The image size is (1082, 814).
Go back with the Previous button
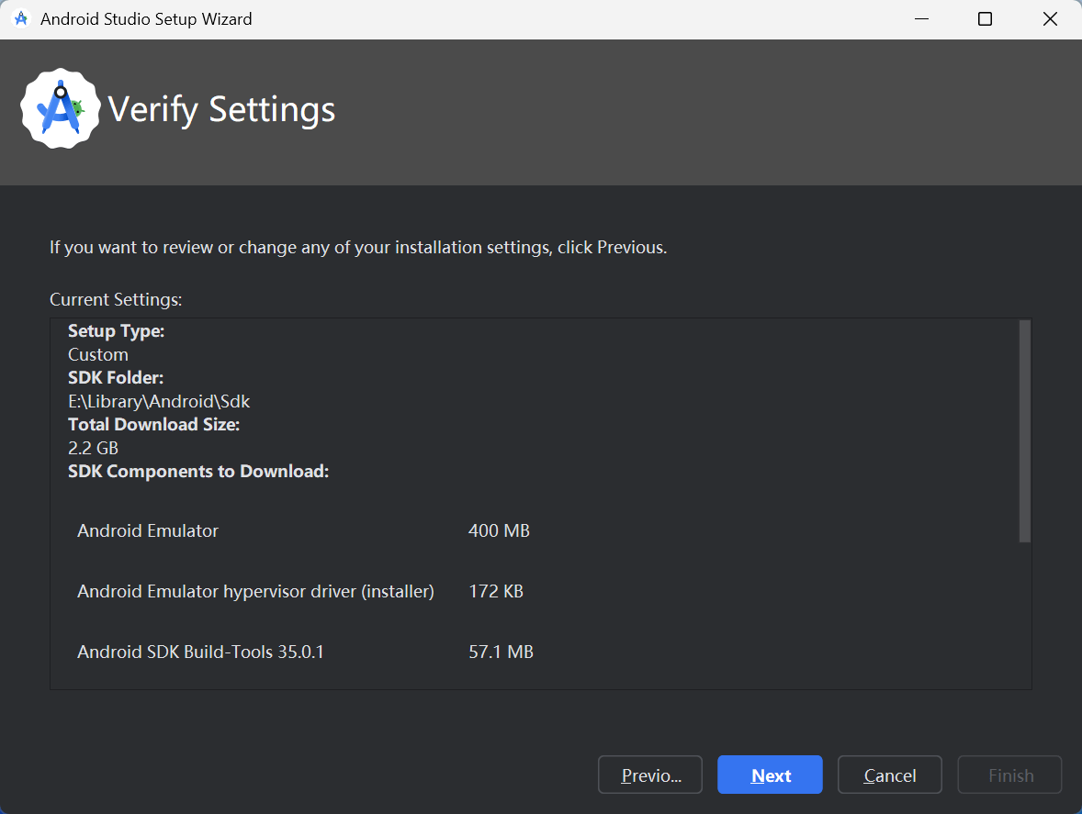click(x=650, y=775)
